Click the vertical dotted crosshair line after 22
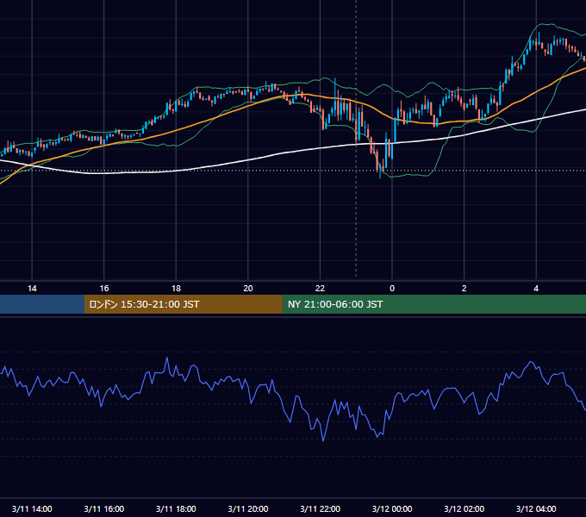This screenshot has width=586, height=517. [x=356, y=140]
